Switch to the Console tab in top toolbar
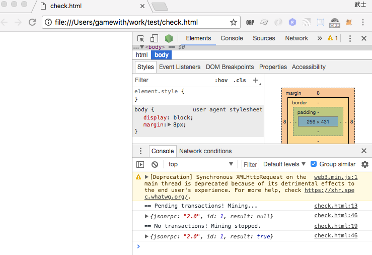Screen dimensions: 372x255 (x=232, y=38)
